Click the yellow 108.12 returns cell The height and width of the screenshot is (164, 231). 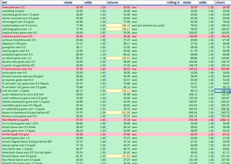click(118, 91)
